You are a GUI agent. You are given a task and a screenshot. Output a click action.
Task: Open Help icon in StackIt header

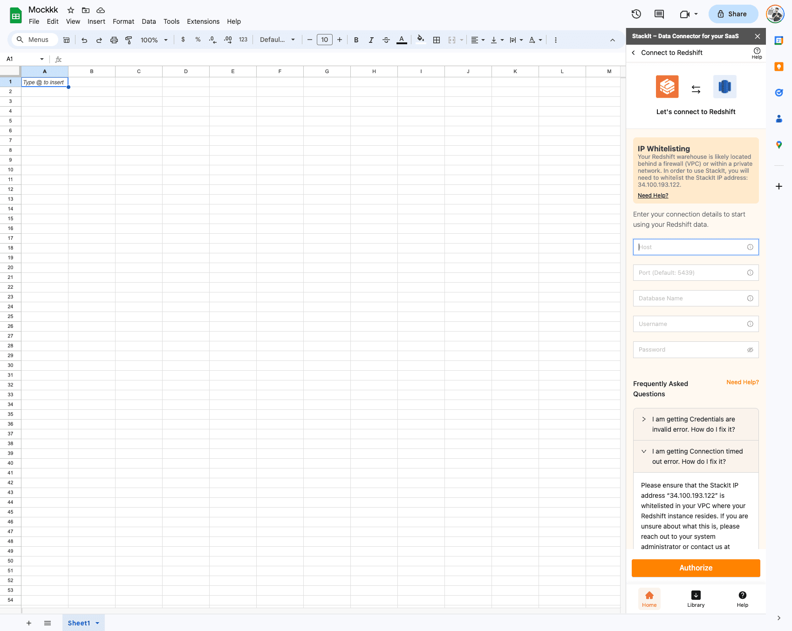tap(757, 53)
